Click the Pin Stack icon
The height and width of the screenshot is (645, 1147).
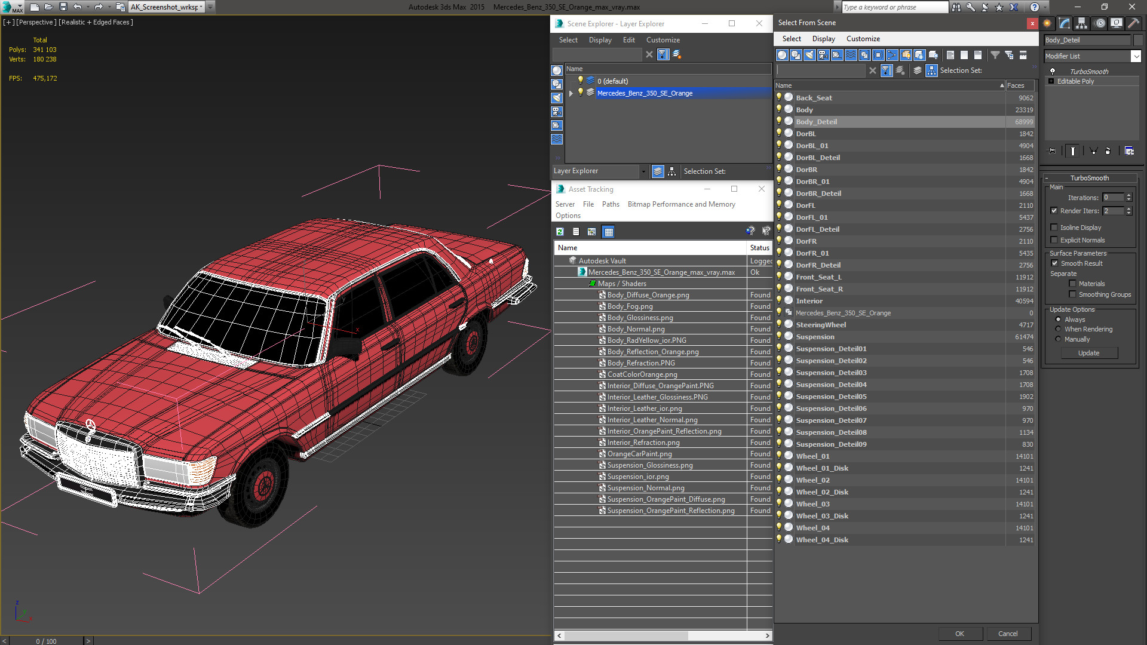(x=1052, y=151)
